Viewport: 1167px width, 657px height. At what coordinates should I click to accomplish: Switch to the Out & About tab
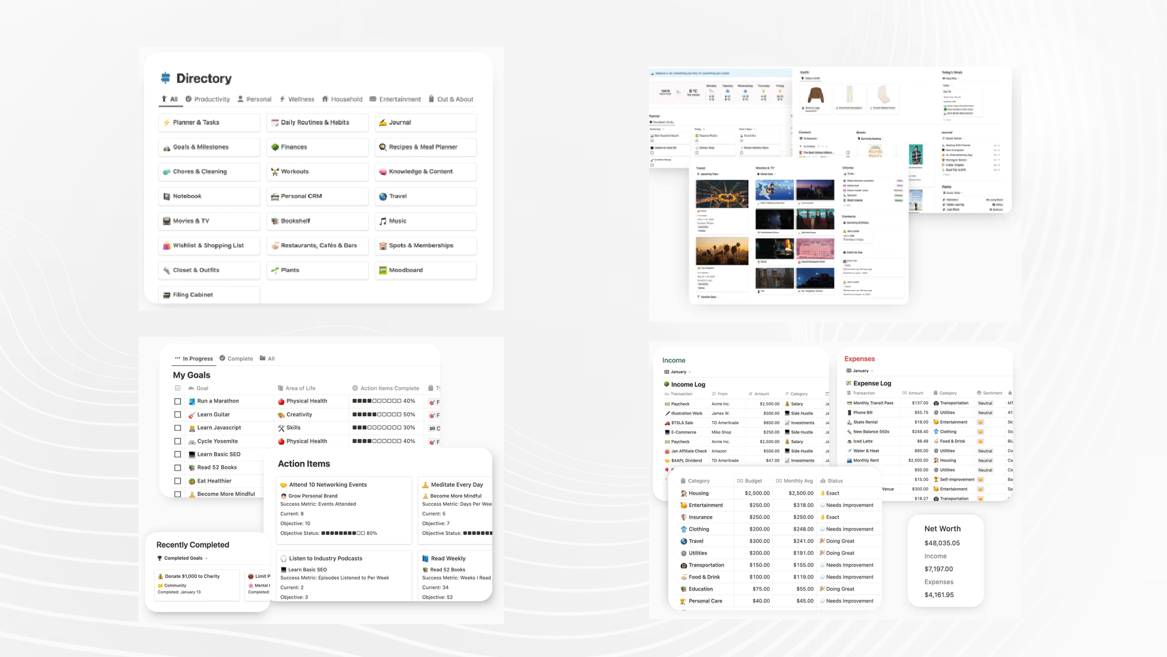coord(450,99)
